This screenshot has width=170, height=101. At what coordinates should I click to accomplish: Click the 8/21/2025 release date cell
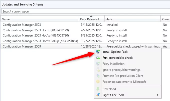point(92,35)
